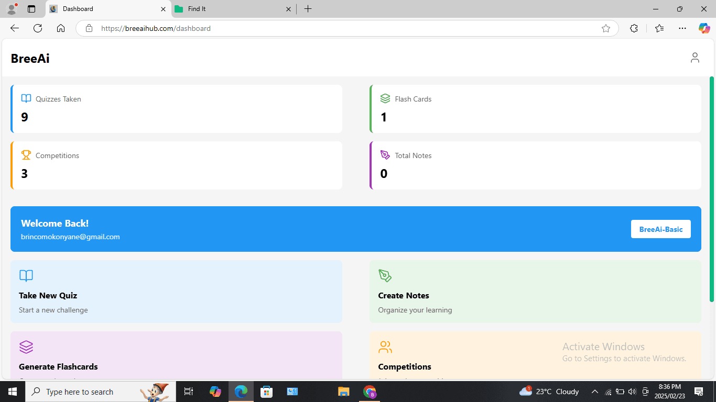Open the browser home page
The image size is (716, 402).
click(x=61, y=28)
